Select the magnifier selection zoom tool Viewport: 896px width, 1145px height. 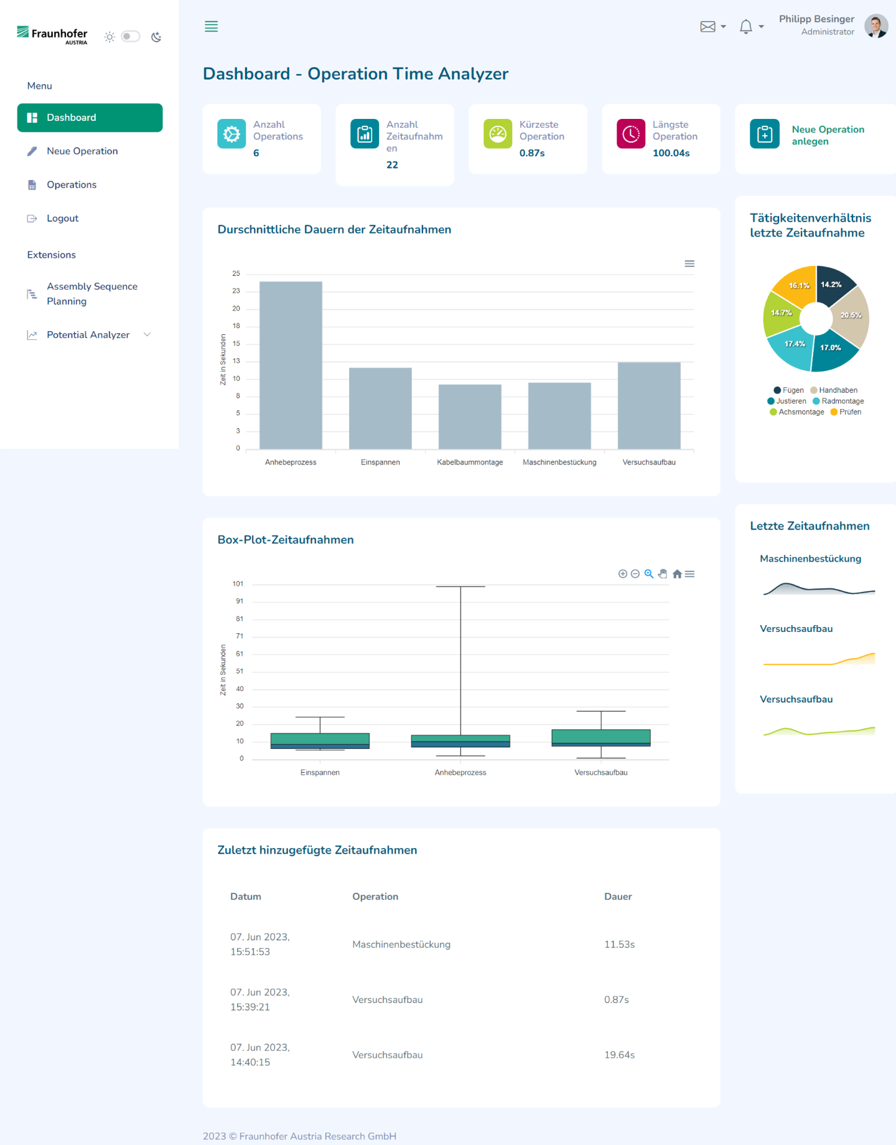(649, 574)
